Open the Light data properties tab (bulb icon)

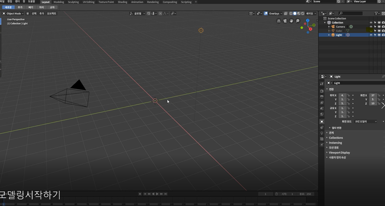pos(322,133)
